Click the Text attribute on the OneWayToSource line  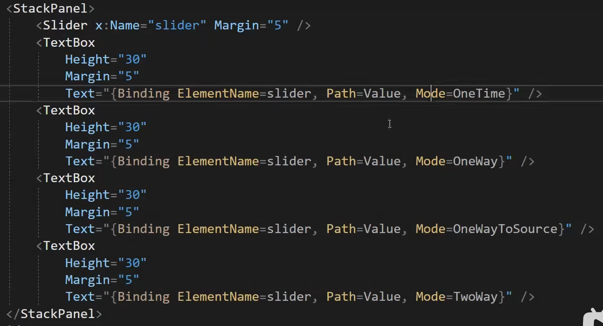click(x=80, y=229)
